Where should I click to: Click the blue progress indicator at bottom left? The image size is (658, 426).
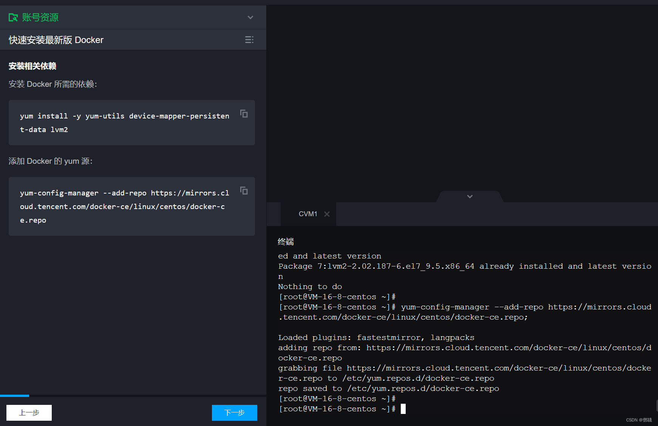(14, 395)
